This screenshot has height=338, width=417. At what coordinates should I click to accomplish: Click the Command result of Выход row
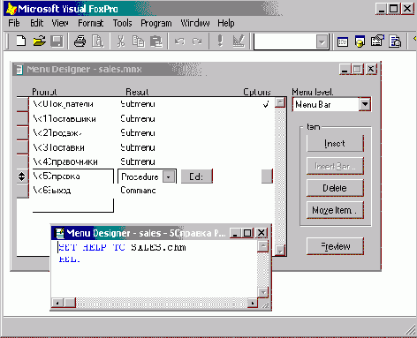point(138,191)
